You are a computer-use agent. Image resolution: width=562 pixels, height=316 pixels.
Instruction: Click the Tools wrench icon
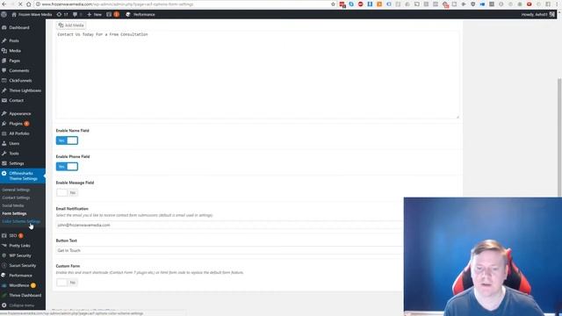(4, 154)
